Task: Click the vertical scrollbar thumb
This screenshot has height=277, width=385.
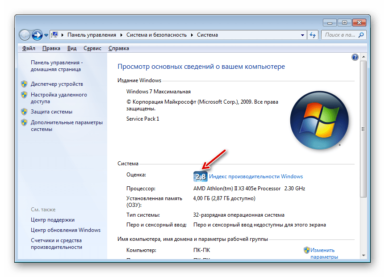Action: coord(364,129)
